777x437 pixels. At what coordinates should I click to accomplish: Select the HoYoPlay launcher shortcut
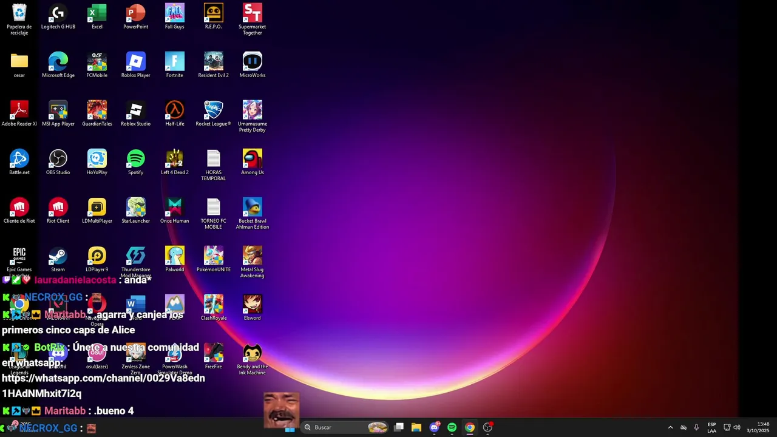tap(97, 163)
